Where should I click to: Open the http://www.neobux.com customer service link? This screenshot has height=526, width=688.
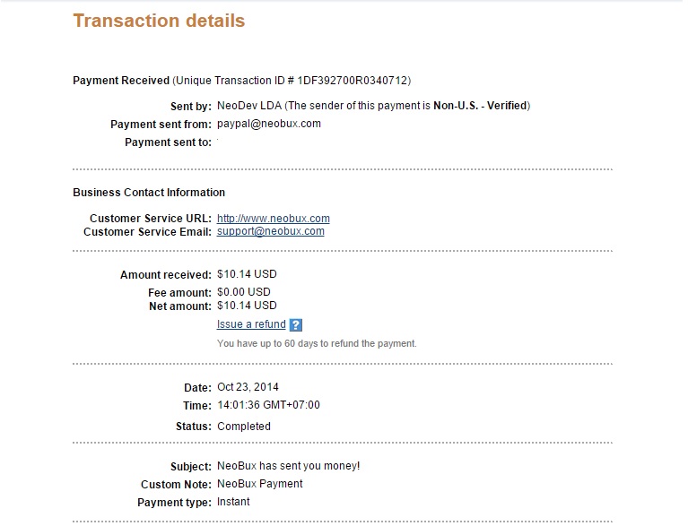pyautogui.click(x=274, y=219)
